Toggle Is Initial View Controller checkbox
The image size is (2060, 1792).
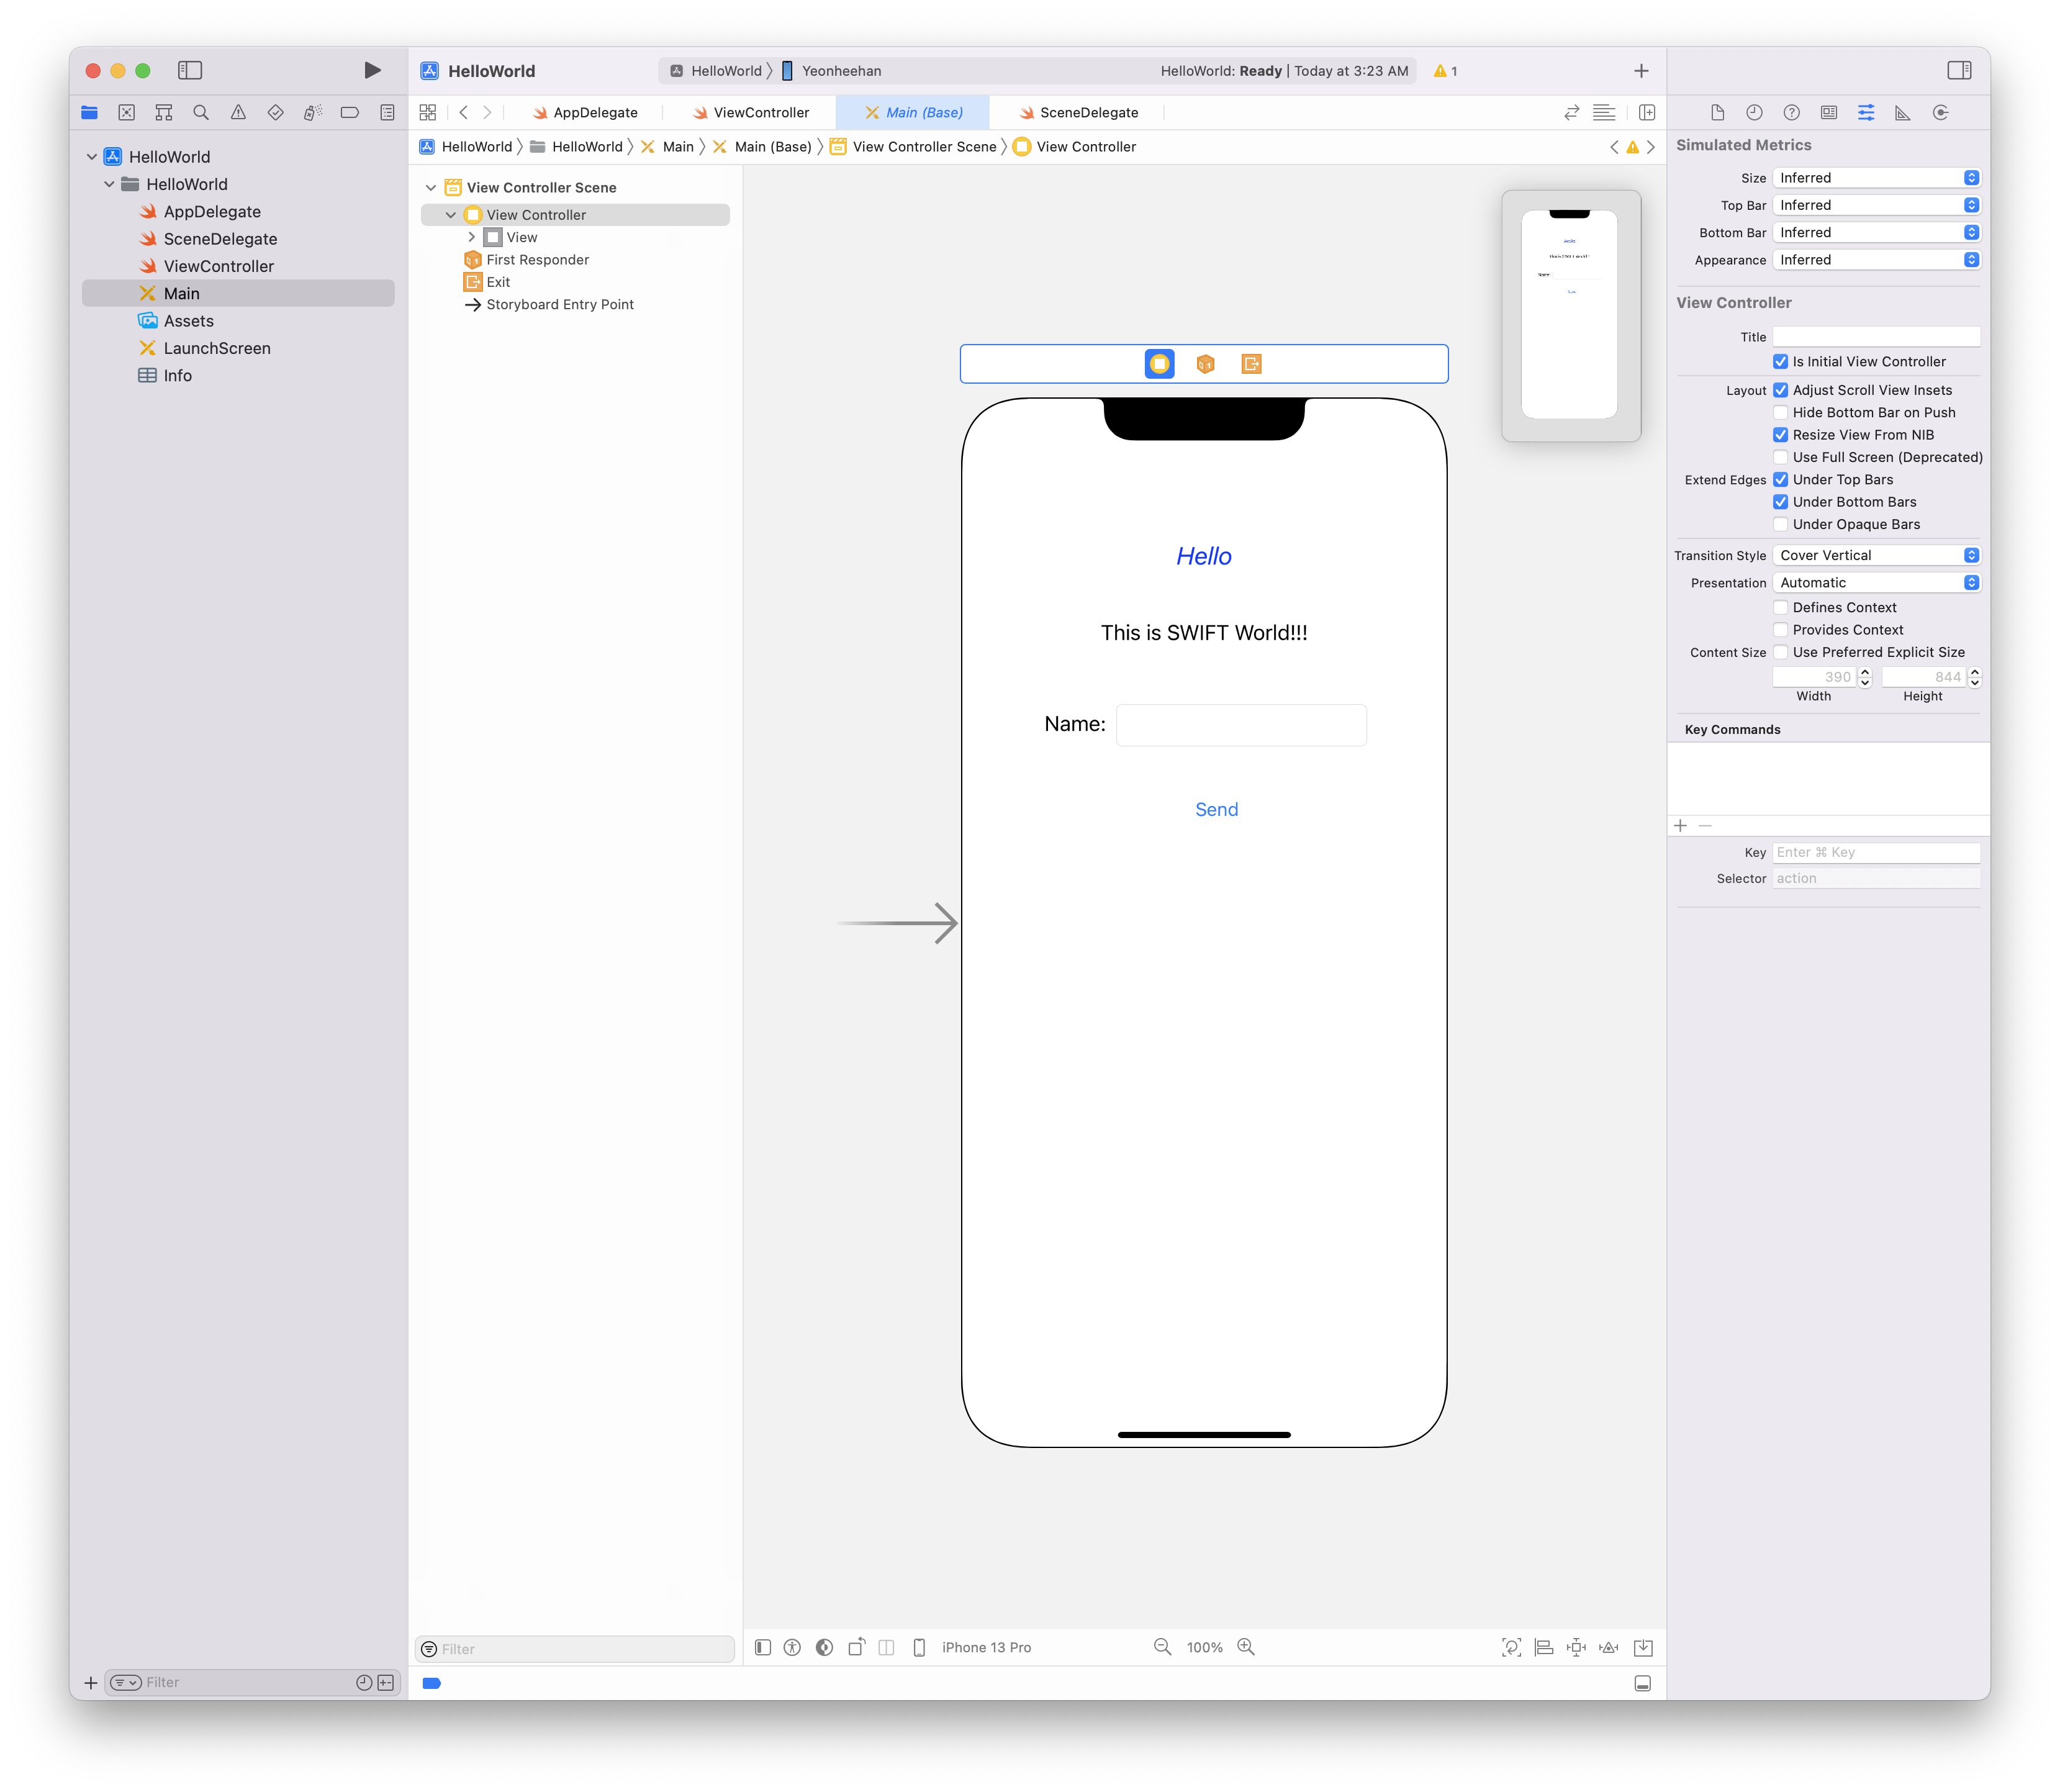coord(1780,362)
